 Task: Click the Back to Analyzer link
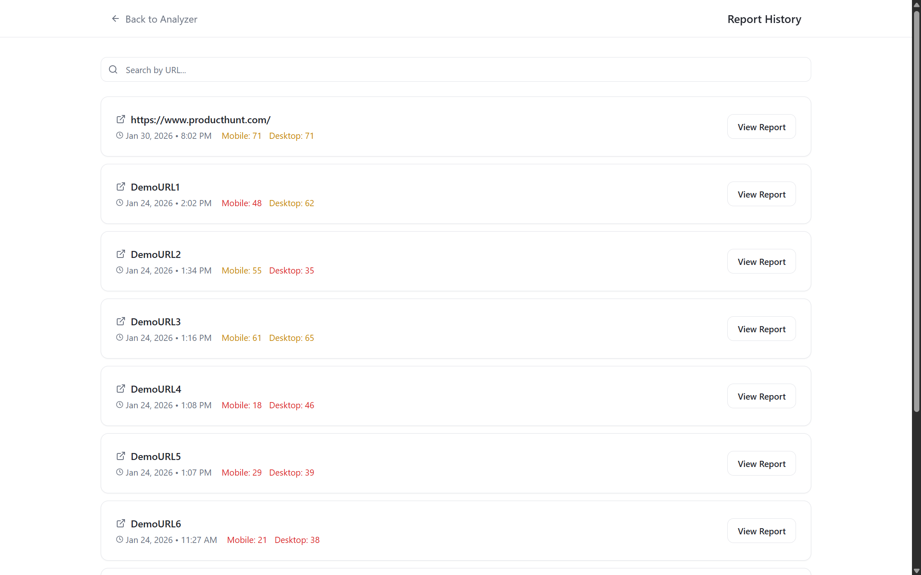tap(161, 19)
